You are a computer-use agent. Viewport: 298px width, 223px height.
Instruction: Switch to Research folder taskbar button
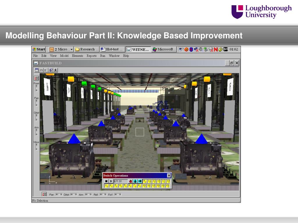pyautogui.click(x=87, y=49)
